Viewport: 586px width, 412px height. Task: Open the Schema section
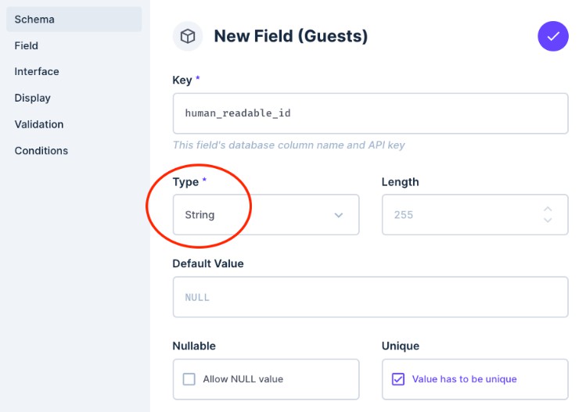(34, 19)
